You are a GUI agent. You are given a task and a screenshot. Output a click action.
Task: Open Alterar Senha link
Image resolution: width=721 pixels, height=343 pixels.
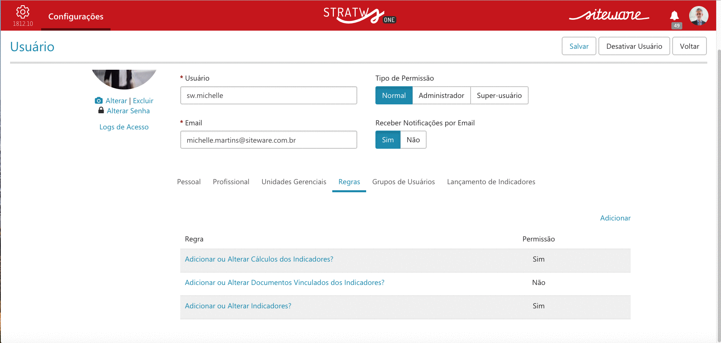(x=128, y=111)
